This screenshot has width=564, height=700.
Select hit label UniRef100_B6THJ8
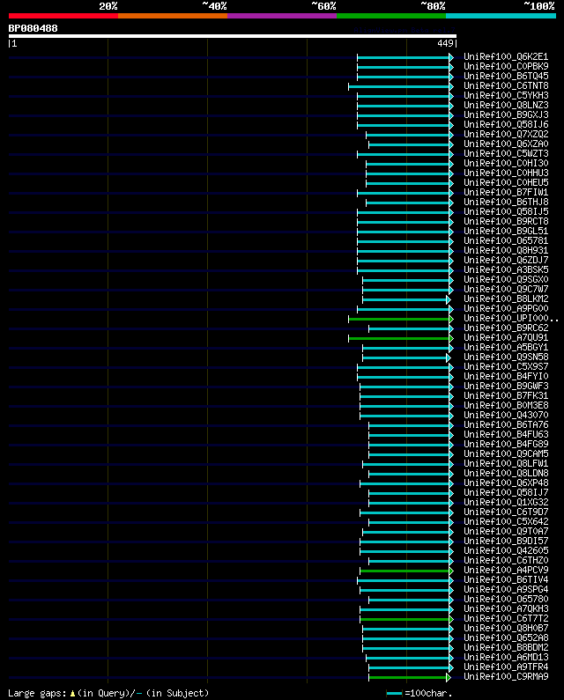pos(506,203)
